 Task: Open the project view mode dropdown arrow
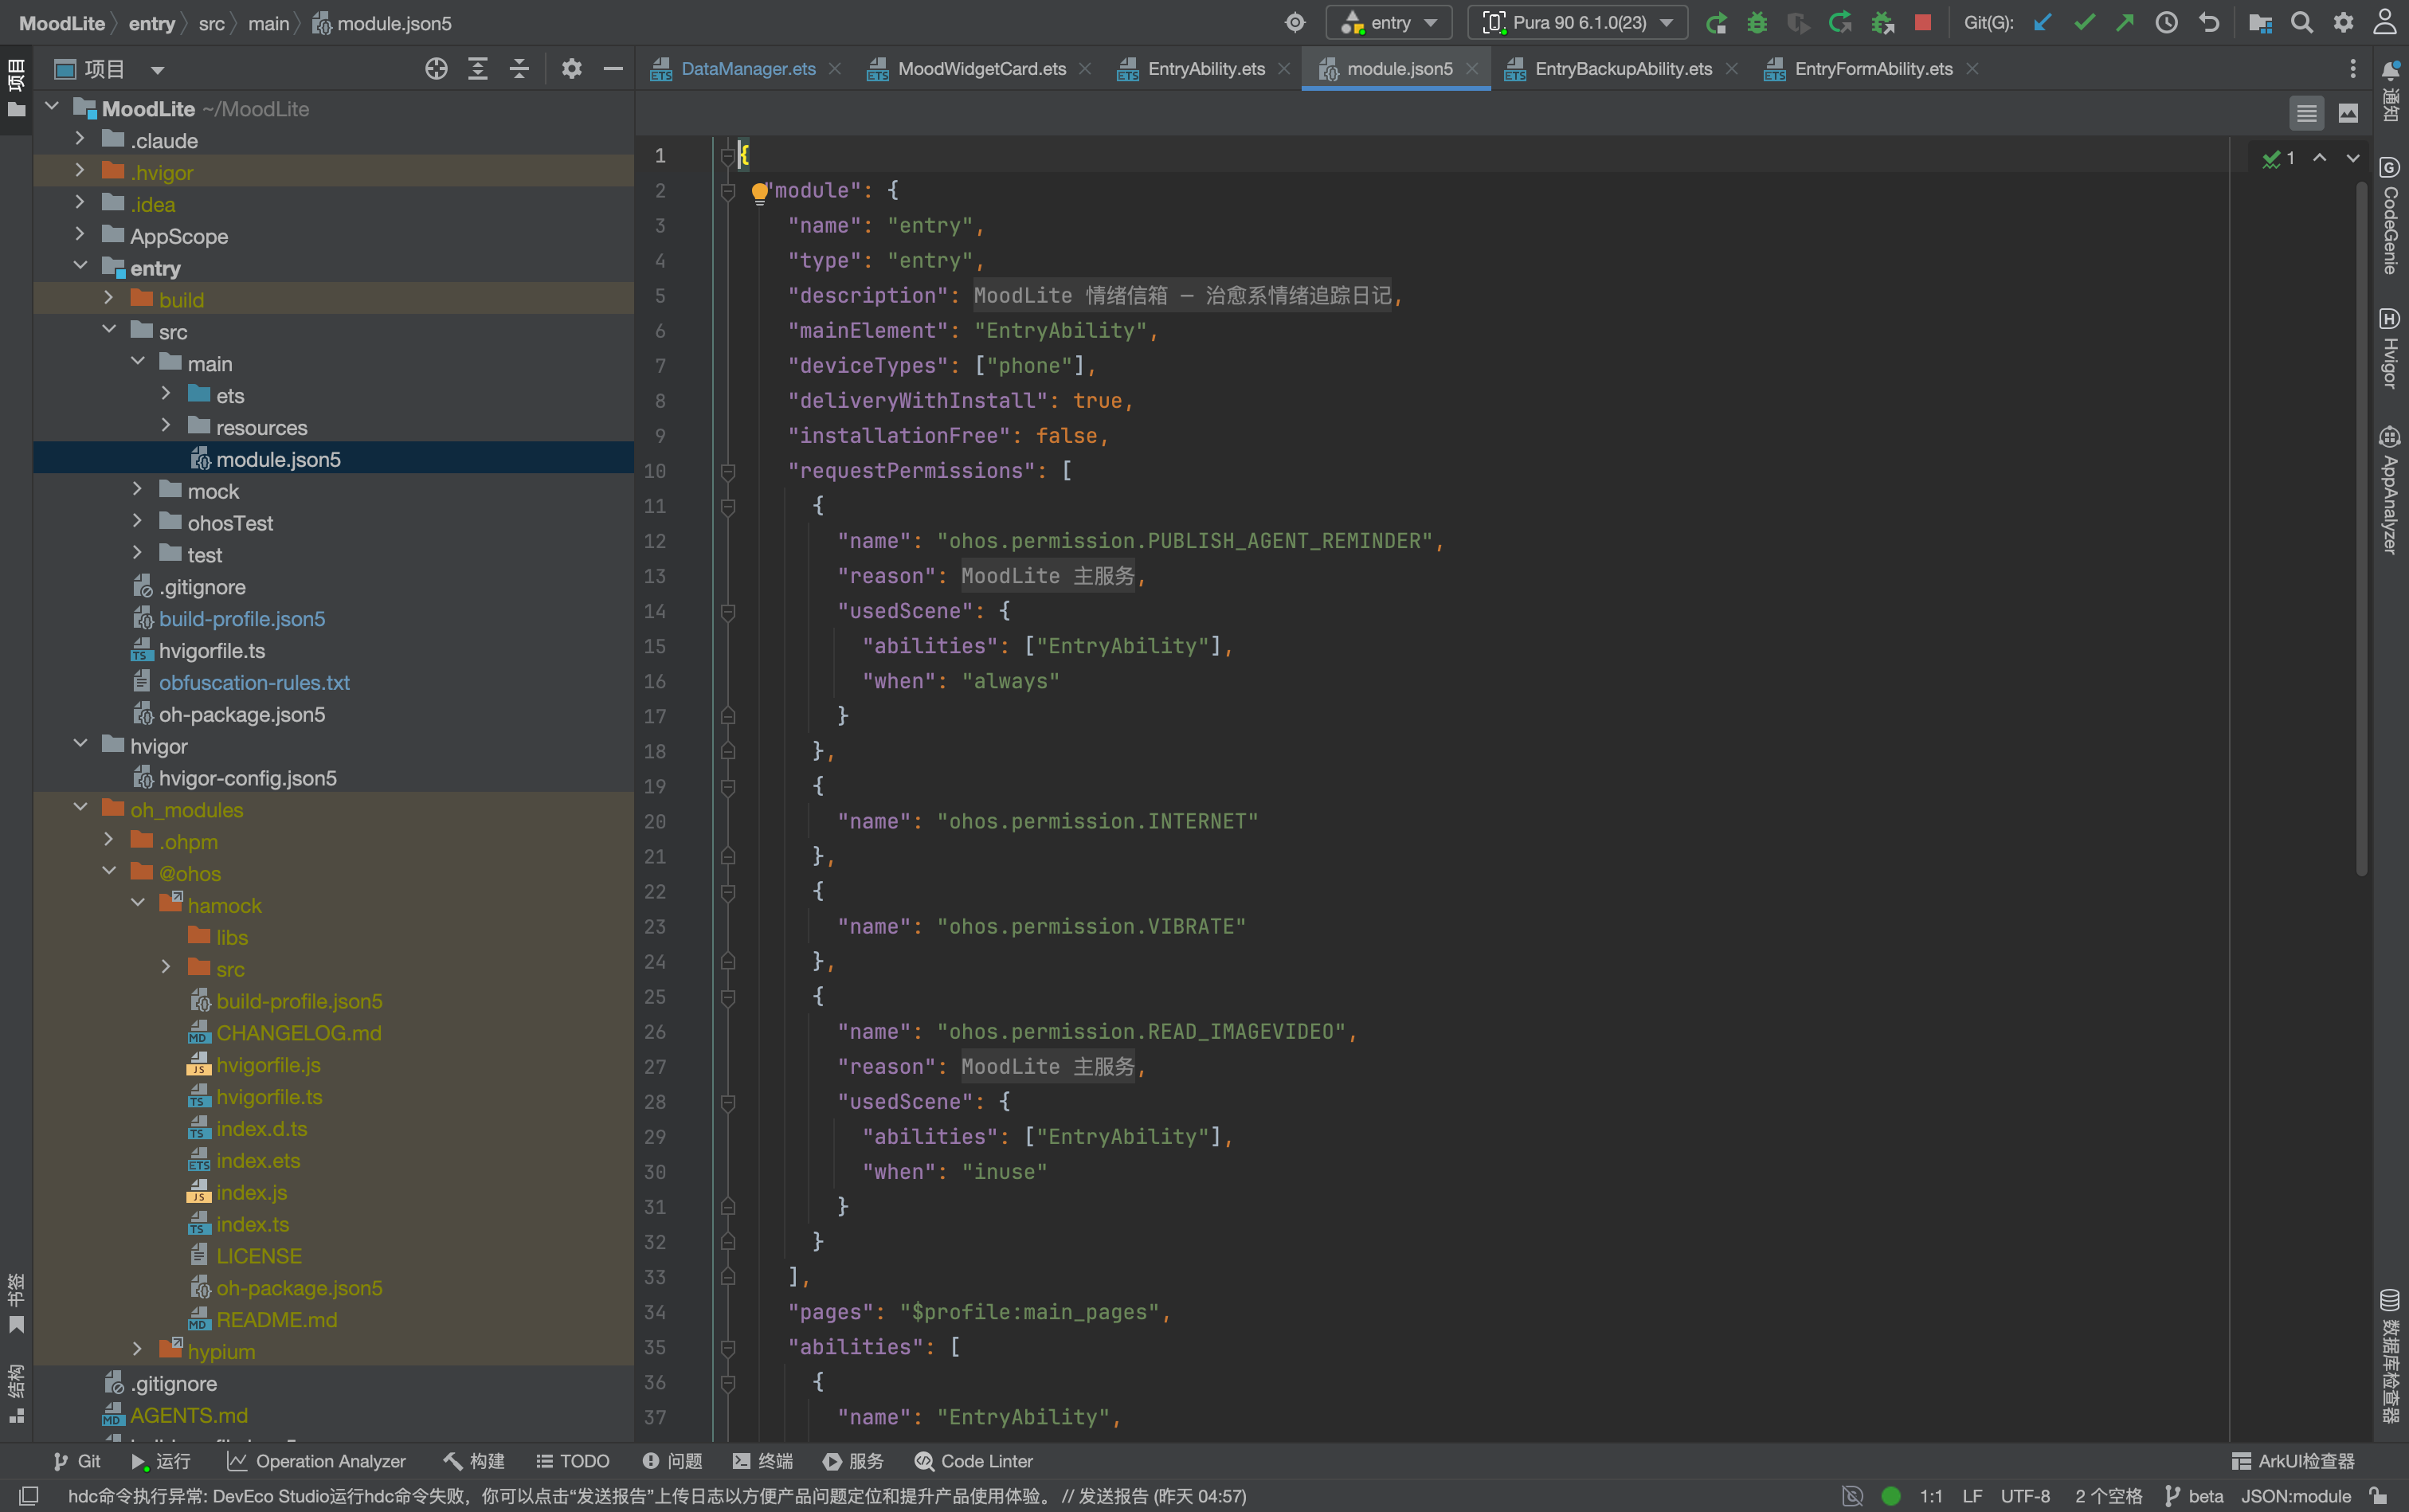click(x=157, y=70)
